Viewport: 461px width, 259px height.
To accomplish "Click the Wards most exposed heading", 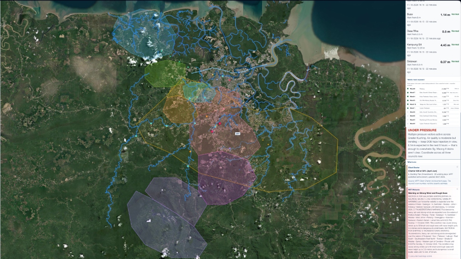I will click(416, 80).
